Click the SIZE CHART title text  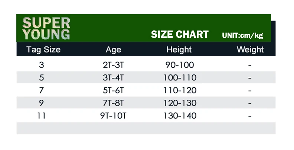pyautogui.click(x=180, y=34)
